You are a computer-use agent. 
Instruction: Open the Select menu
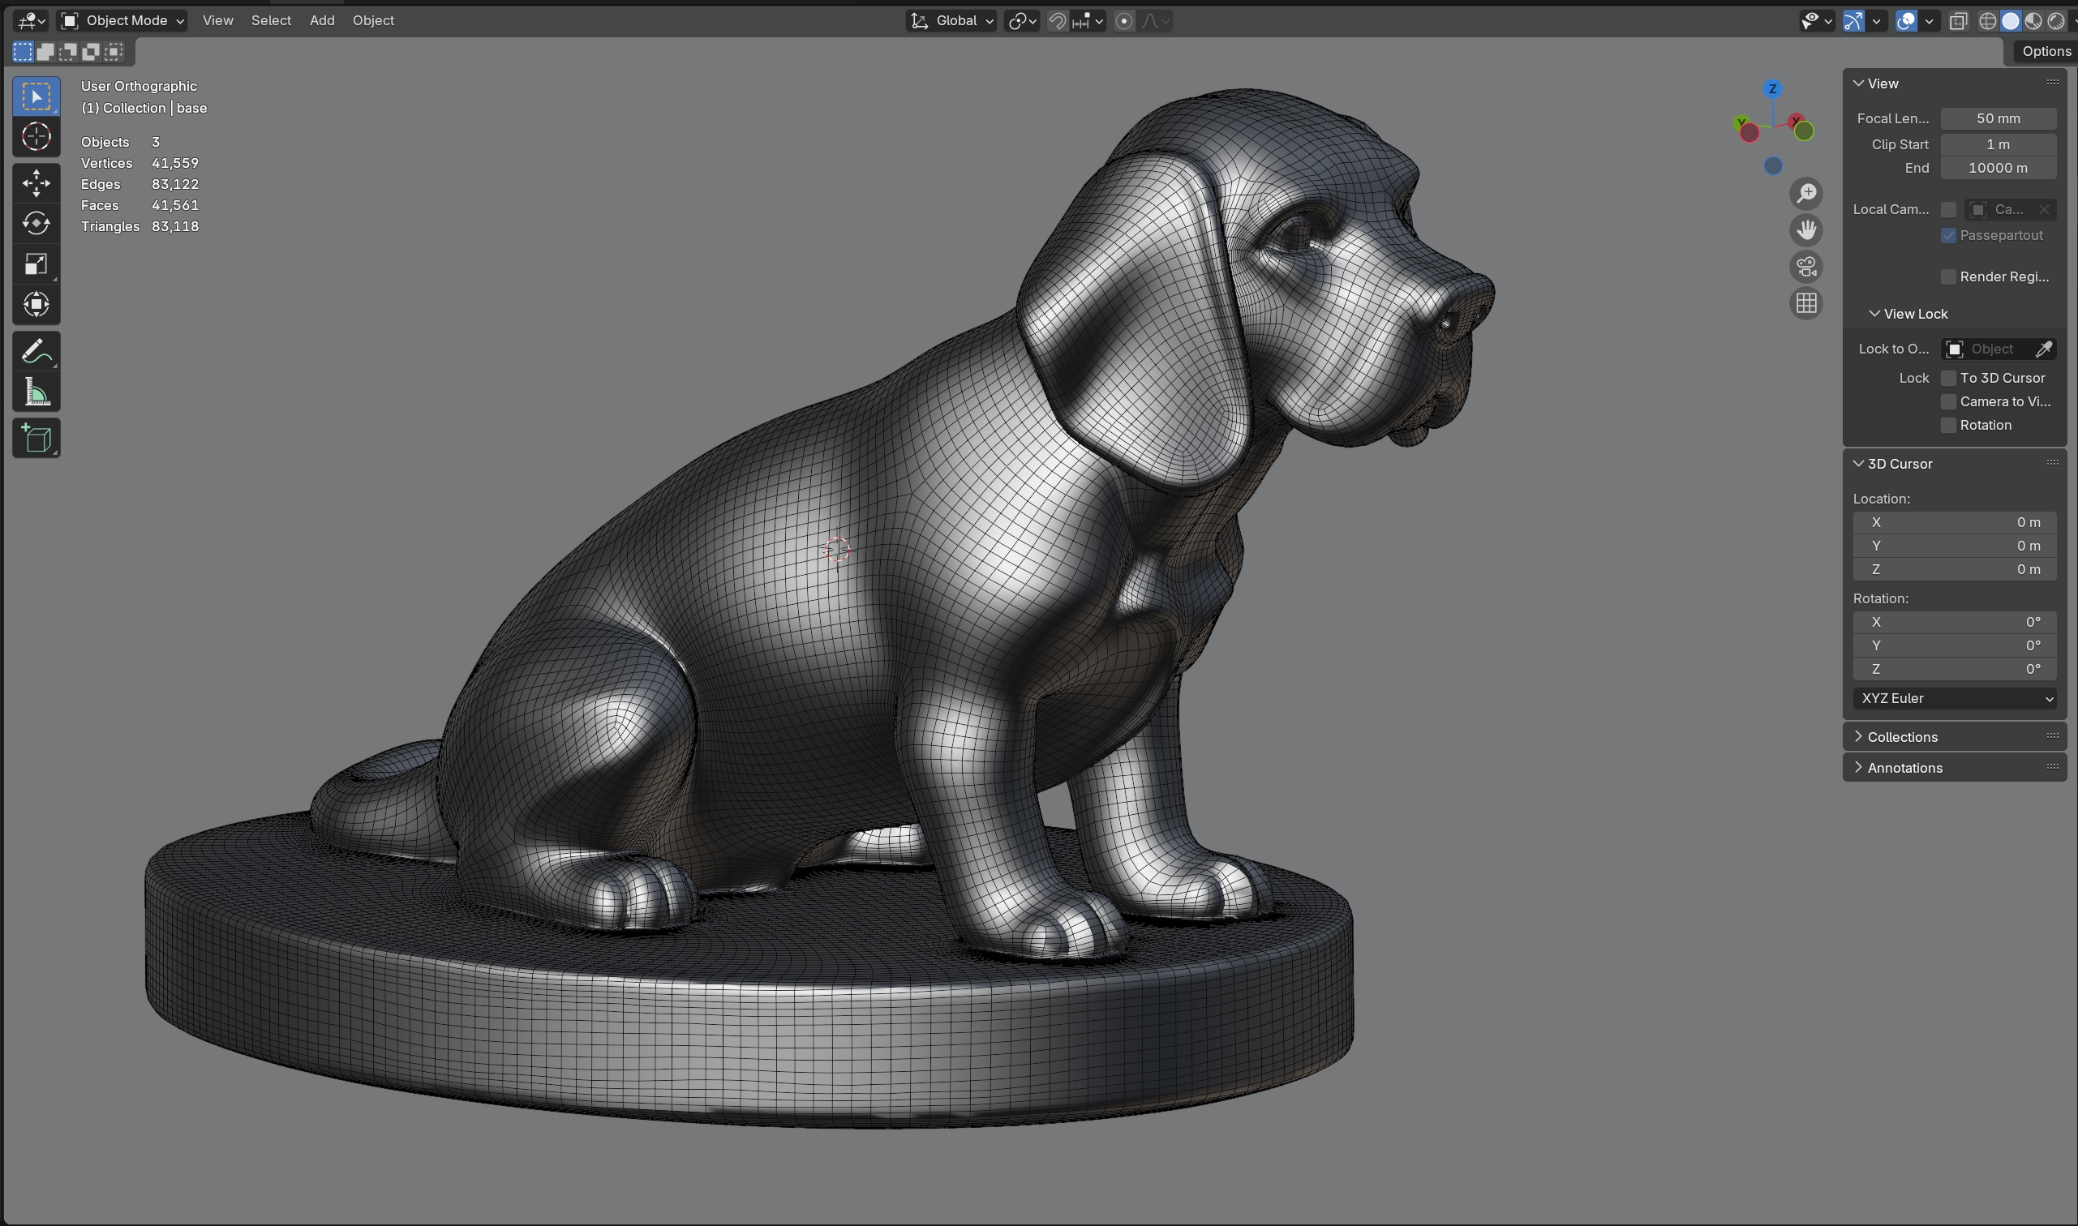pos(271,20)
